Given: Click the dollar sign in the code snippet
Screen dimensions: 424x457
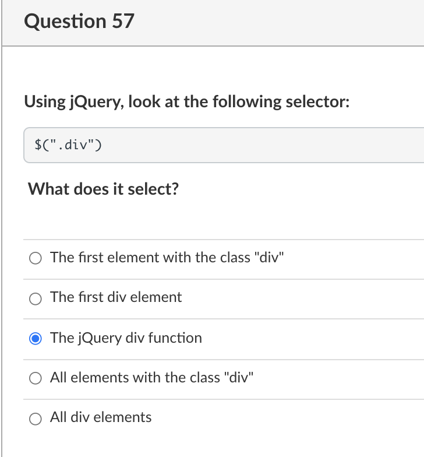Looking at the screenshot, I should tap(38, 145).
